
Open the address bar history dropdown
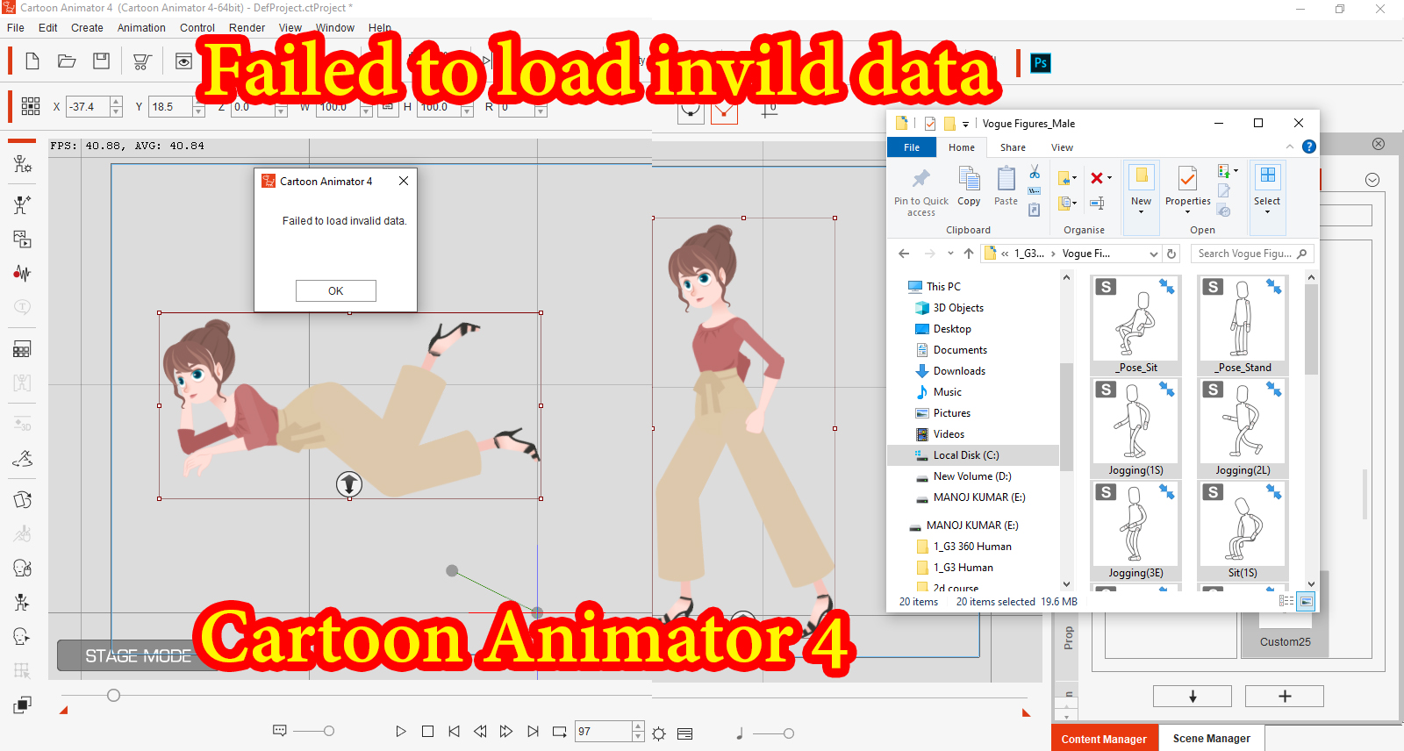[x=1153, y=254]
